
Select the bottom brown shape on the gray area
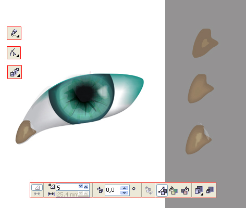[x=199, y=139]
